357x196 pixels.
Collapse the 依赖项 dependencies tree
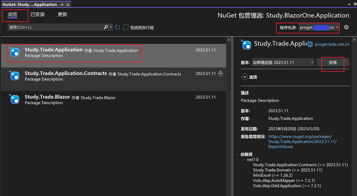(237, 155)
